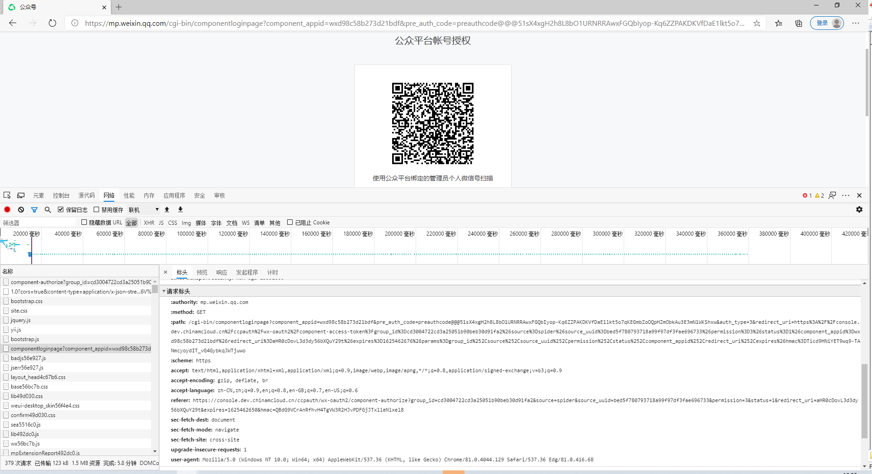Image resolution: width=872 pixels, height=474 pixels.
Task: Click the 登录 profile button
Action: click(827, 23)
